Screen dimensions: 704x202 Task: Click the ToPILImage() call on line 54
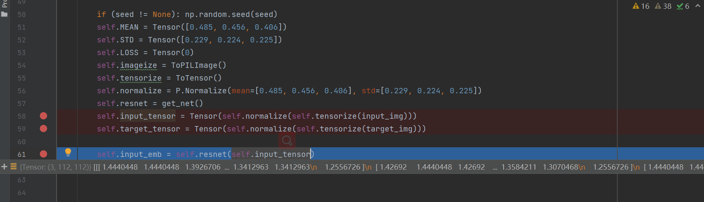tap(199, 65)
